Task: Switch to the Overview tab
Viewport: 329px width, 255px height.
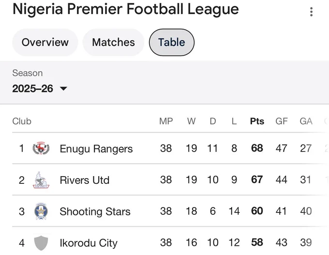Action: pos(45,43)
